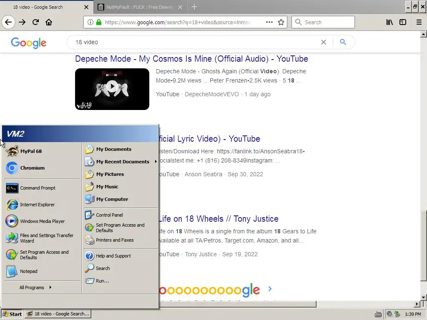The height and width of the screenshot is (320, 427).
Task: Click in the Google search query field
Action: (196, 42)
